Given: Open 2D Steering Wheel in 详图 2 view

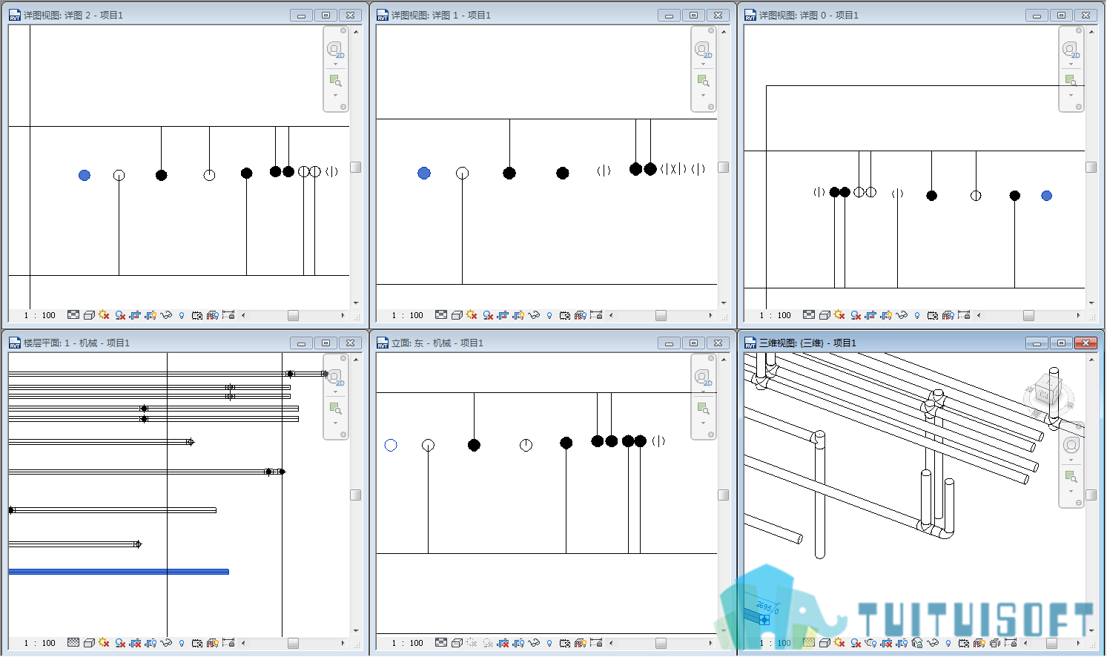Looking at the screenshot, I should pos(335,50).
